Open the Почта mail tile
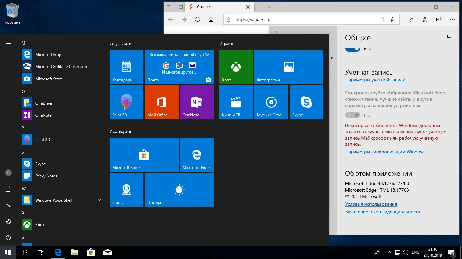This screenshot has height=259, width=462. coord(179,67)
